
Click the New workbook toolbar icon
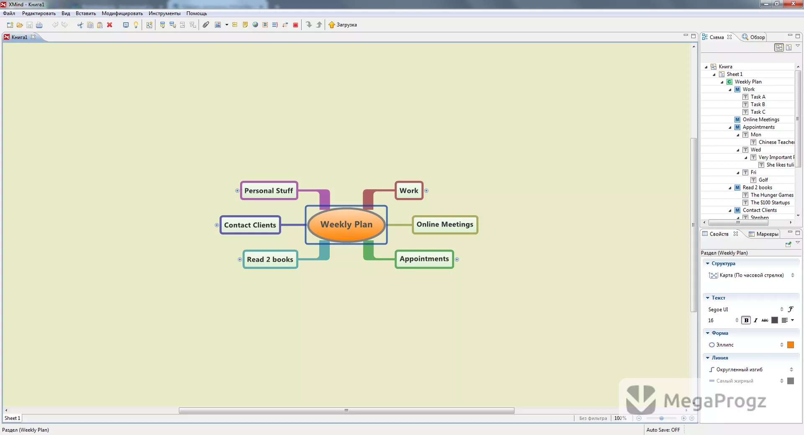10,25
